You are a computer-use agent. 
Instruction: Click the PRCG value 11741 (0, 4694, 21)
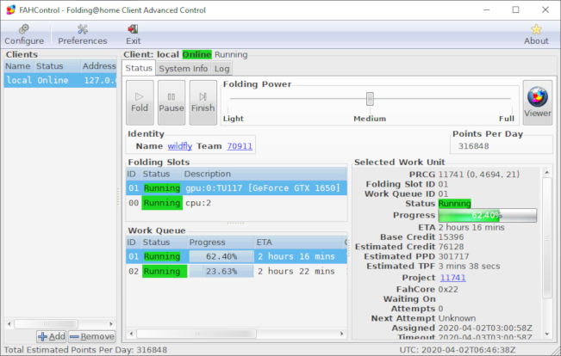coord(479,175)
